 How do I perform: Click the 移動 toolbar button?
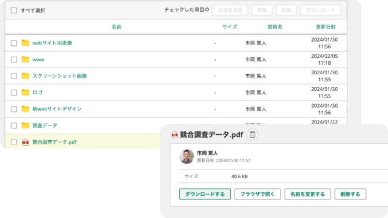(x=262, y=10)
